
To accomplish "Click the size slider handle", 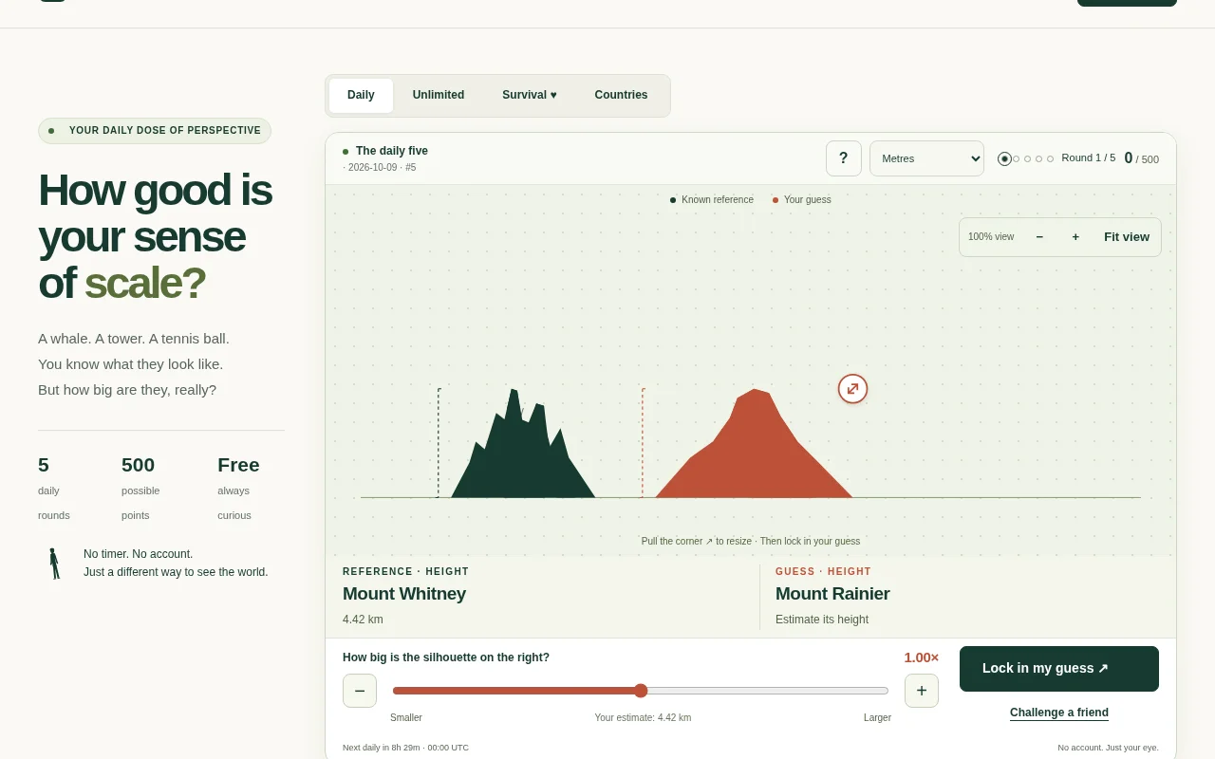I will pos(641,691).
